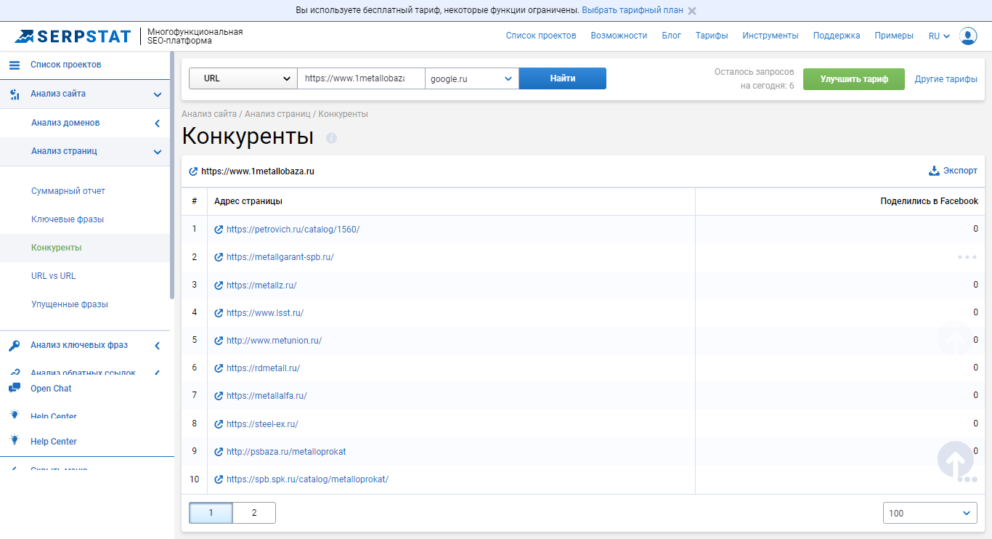Open external link icon beside 1metallobaza.ru header

point(193,171)
